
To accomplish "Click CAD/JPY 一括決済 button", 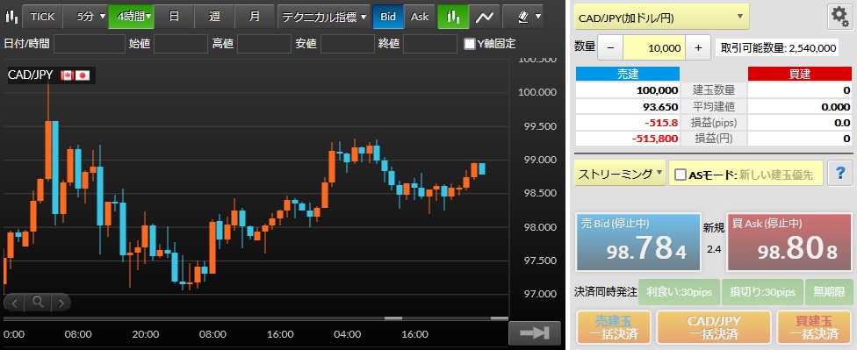I will pos(713,327).
